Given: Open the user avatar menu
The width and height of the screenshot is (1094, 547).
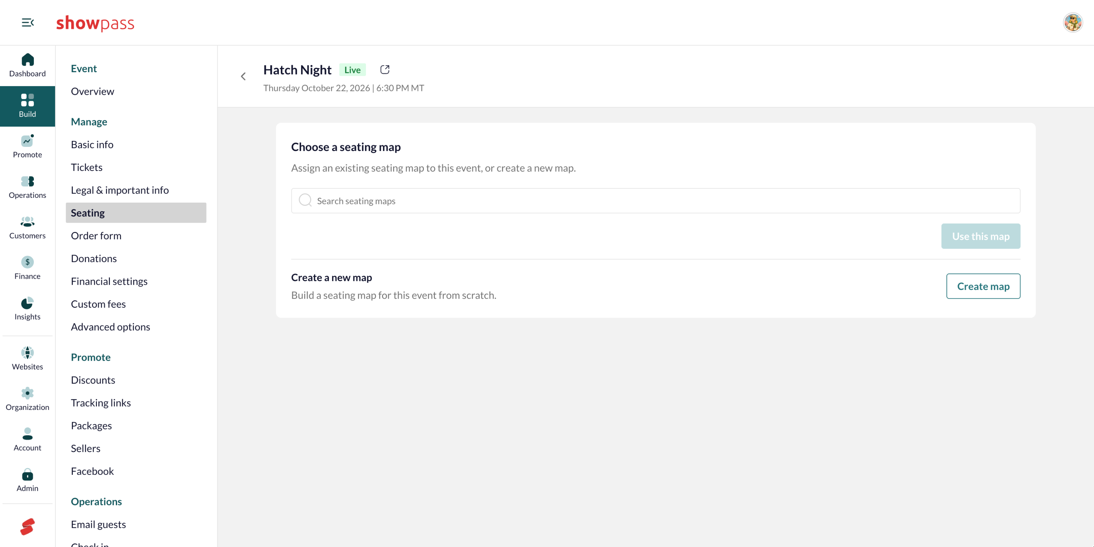Looking at the screenshot, I should coord(1073,23).
